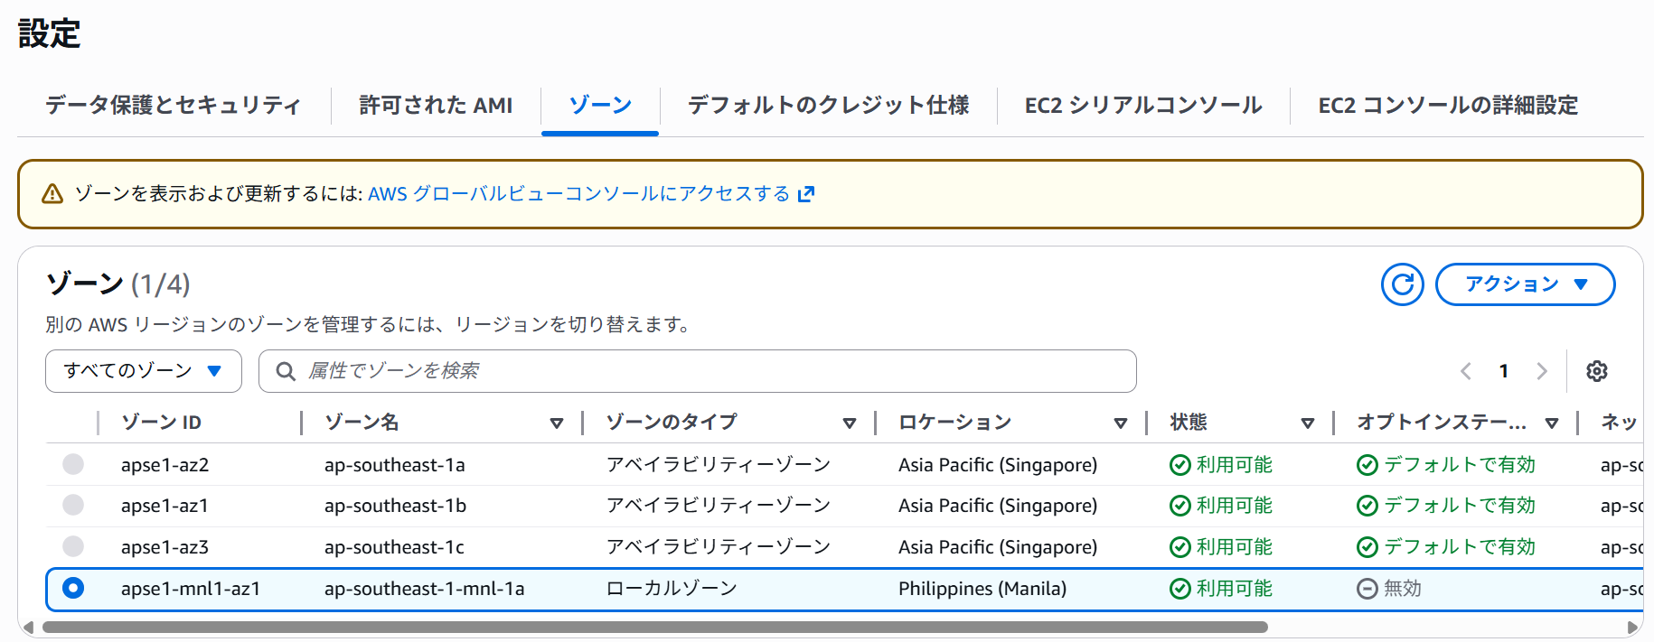
Task: Click デフォルトで有効 check icon for apse1-az3
Action: tap(1367, 547)
